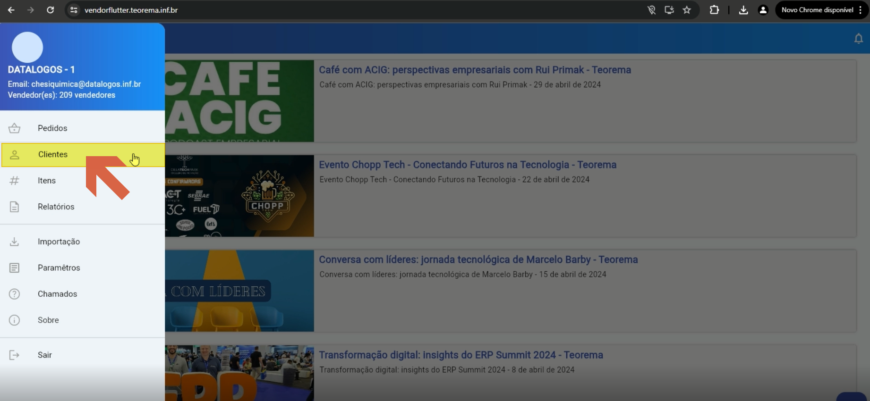Click the subtitle dated 22 de abril de 2024
This screenshot has width=870, height=401.
click(x=454, y=179)
